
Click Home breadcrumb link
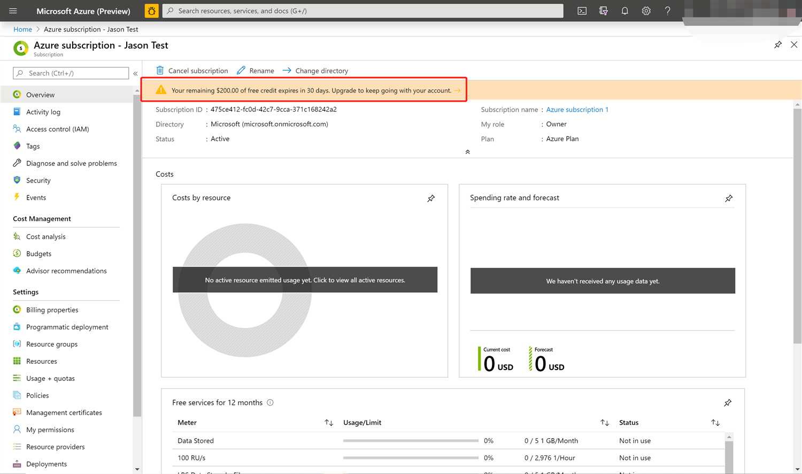(22, 29)
